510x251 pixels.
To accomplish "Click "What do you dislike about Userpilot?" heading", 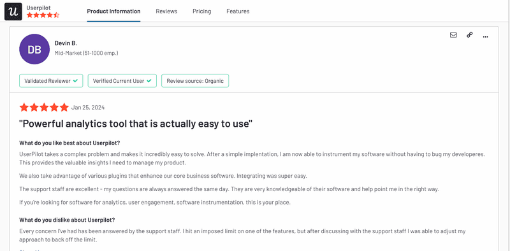I will tap(67, 220).
